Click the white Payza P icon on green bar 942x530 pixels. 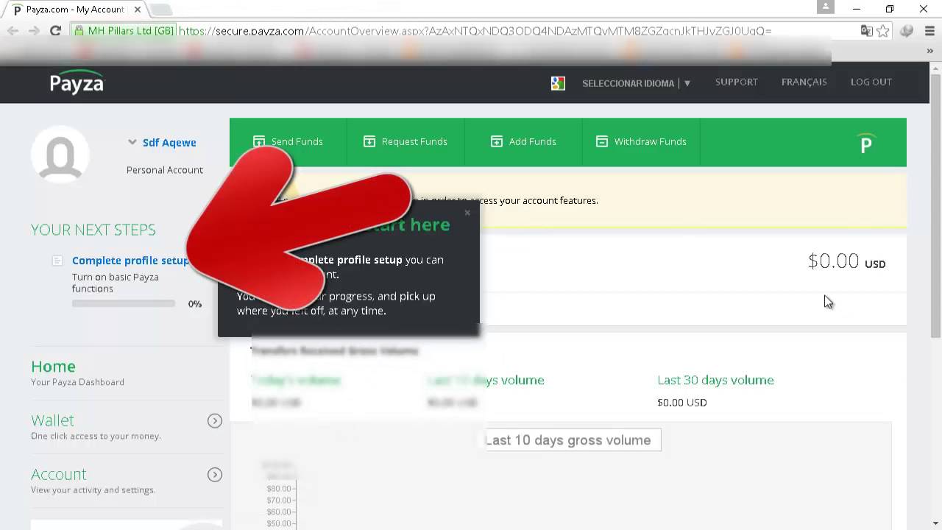tap(866, 143)
